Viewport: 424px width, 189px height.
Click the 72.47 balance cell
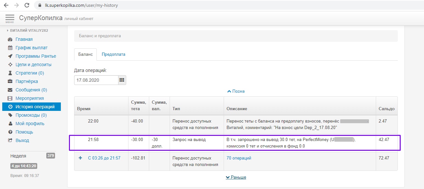pyautogui.click(x=384, y=158)
